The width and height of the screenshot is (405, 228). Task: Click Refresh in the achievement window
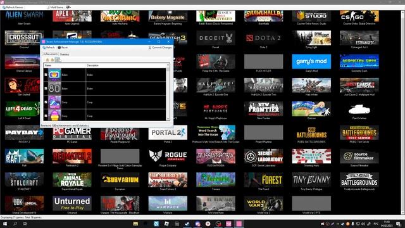click(x=49, y=47)
